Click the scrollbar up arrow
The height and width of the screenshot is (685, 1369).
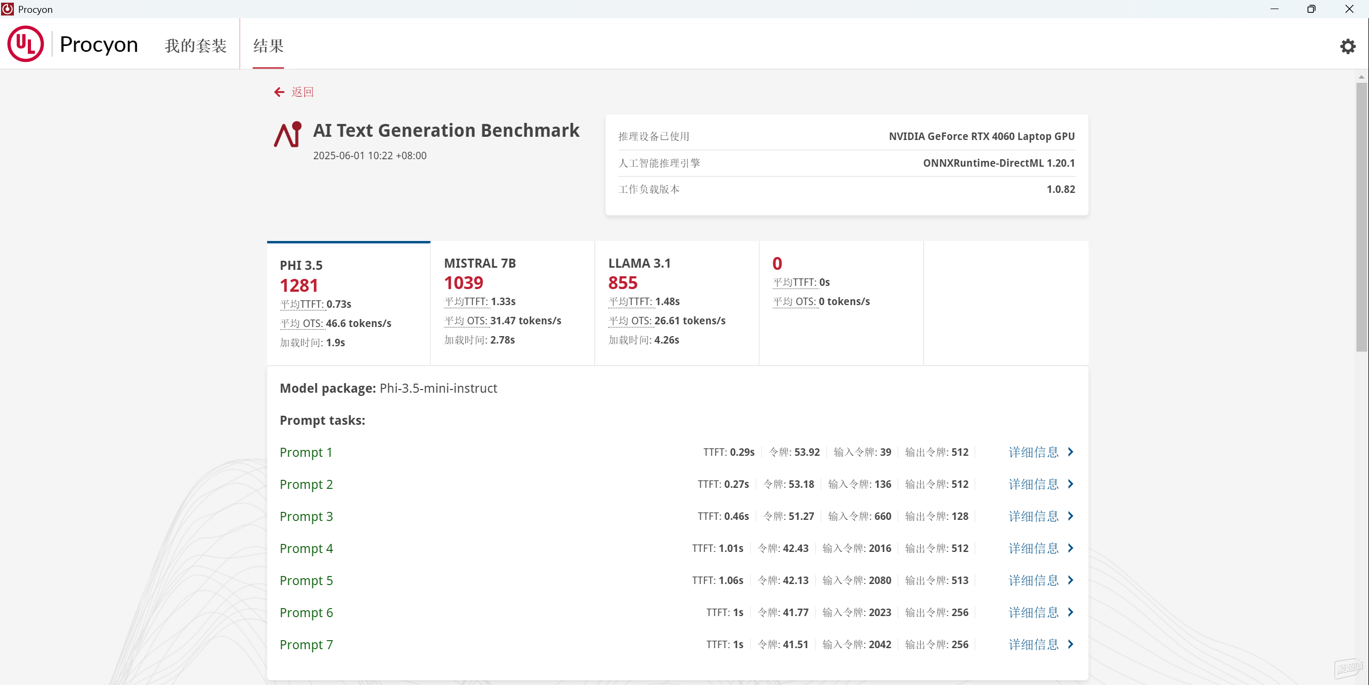coord(1362,77)
